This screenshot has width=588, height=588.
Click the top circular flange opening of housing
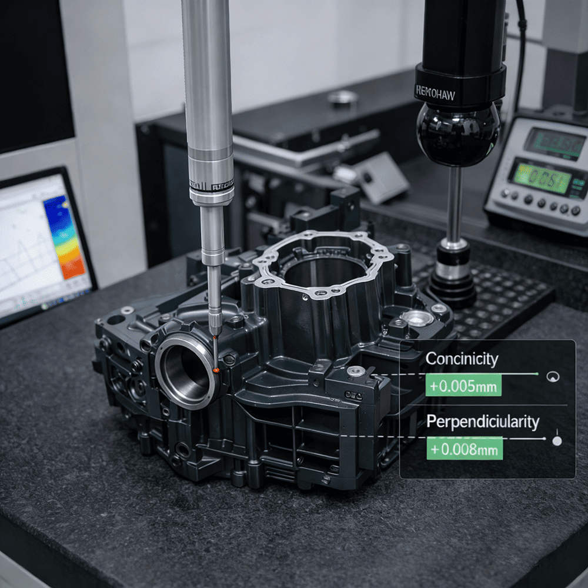322,268
